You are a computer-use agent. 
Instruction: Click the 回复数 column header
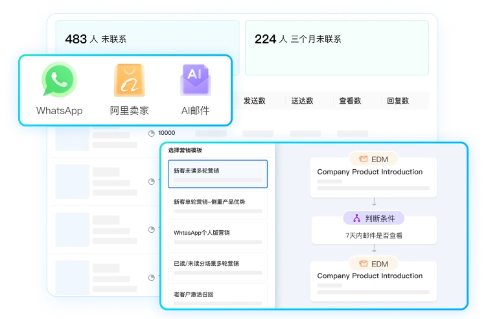pos(398,100)
